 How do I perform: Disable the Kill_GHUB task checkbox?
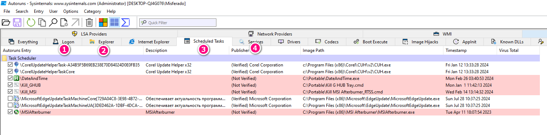[10, 85]
